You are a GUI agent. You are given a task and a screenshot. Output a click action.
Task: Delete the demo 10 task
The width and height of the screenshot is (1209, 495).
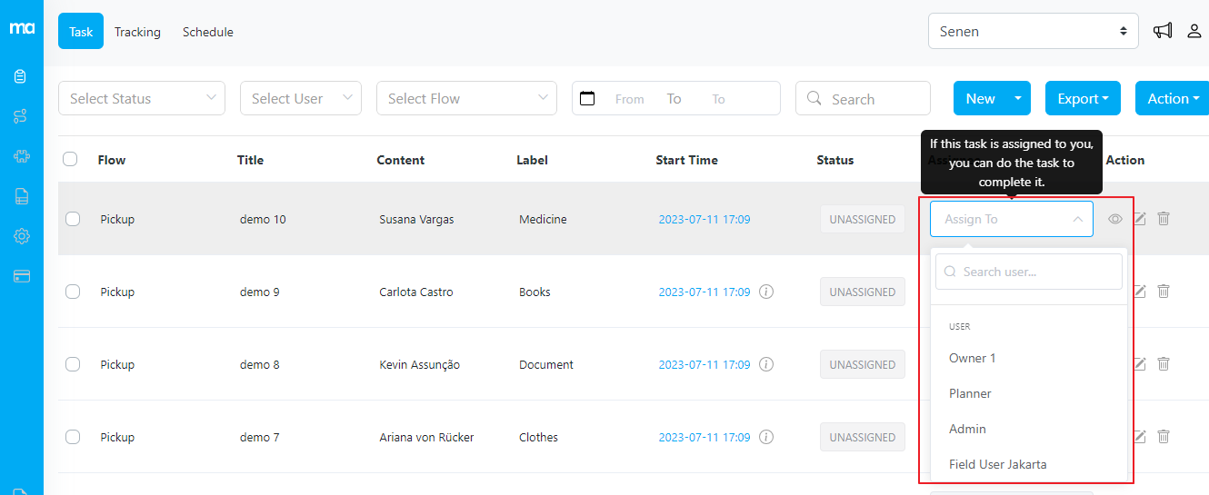pos(1164,219)
